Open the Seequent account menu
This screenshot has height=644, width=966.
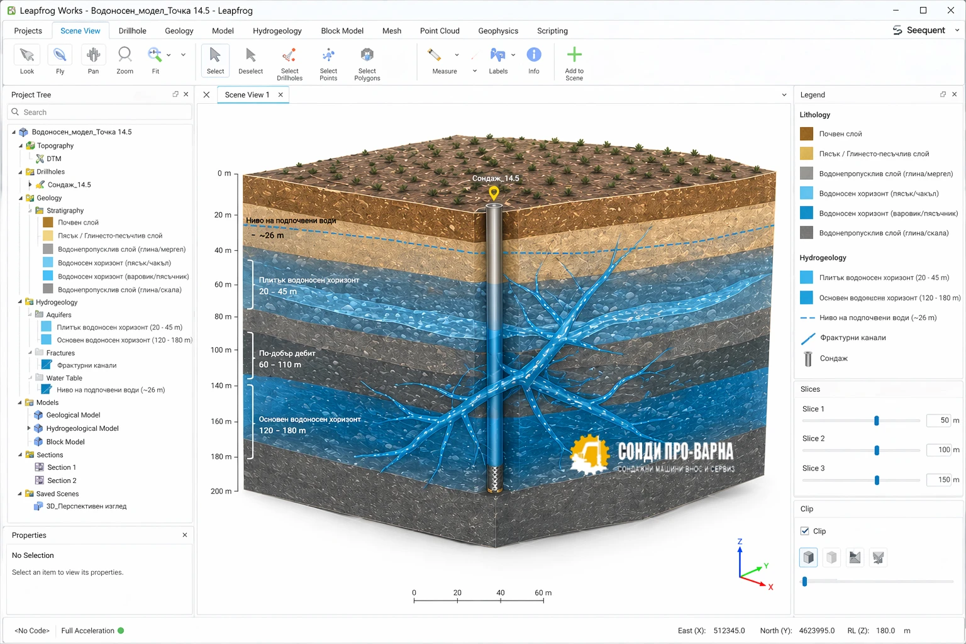[926, 30]
